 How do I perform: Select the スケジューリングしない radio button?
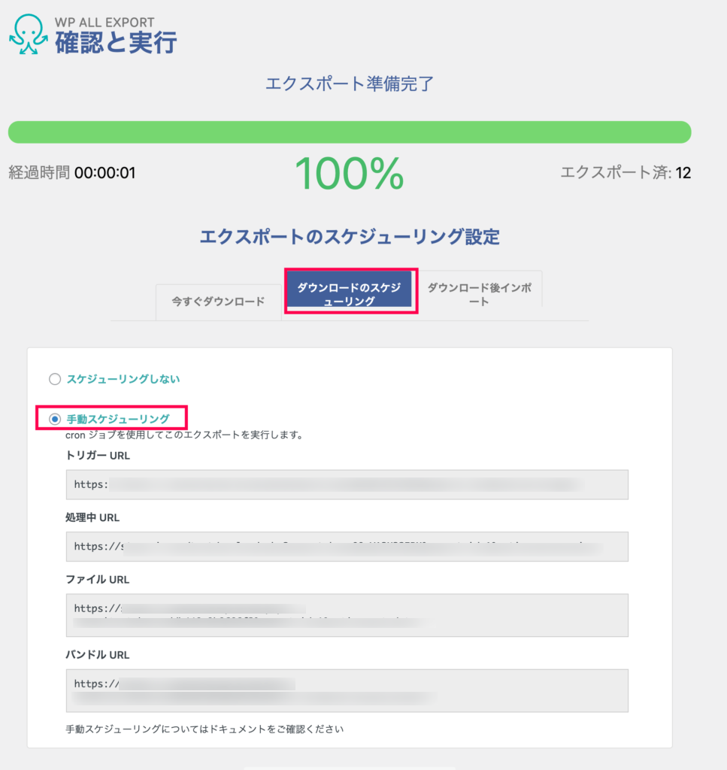pyautogui.click(x=54, y=379)
